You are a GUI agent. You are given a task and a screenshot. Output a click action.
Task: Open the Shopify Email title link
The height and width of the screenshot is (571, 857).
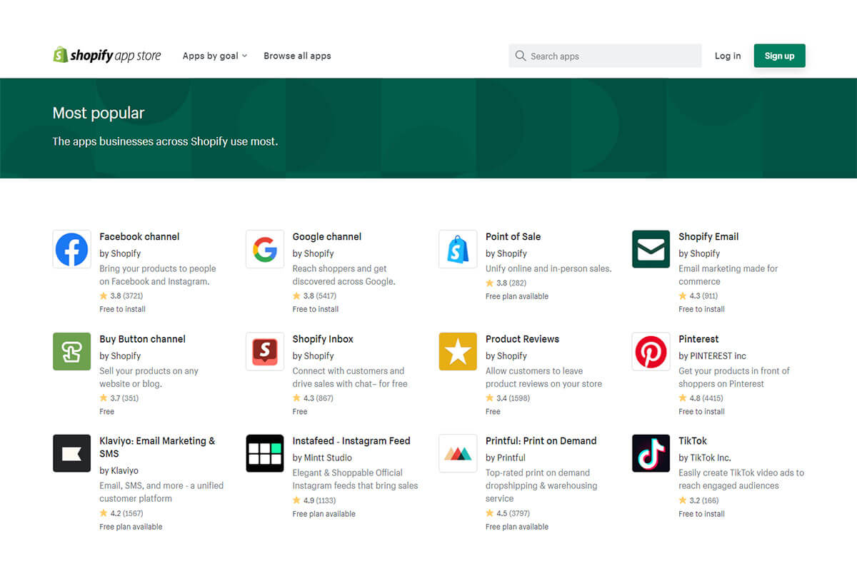708,236
